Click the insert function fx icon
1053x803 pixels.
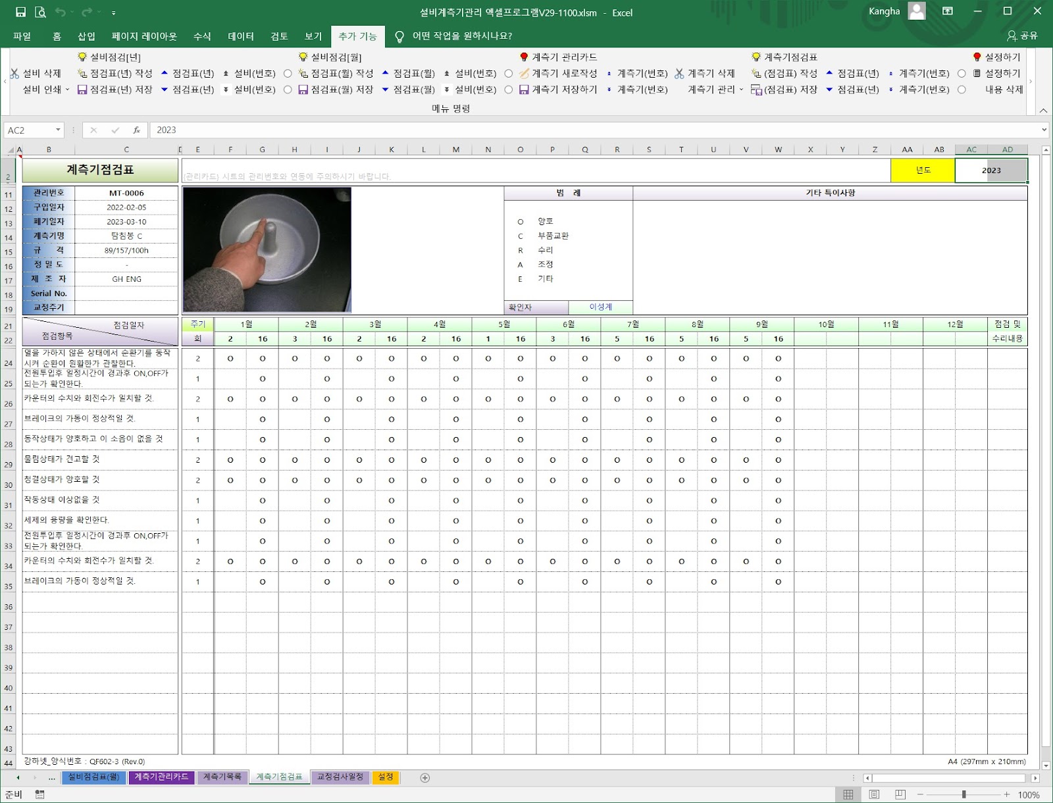pos(136,130)
